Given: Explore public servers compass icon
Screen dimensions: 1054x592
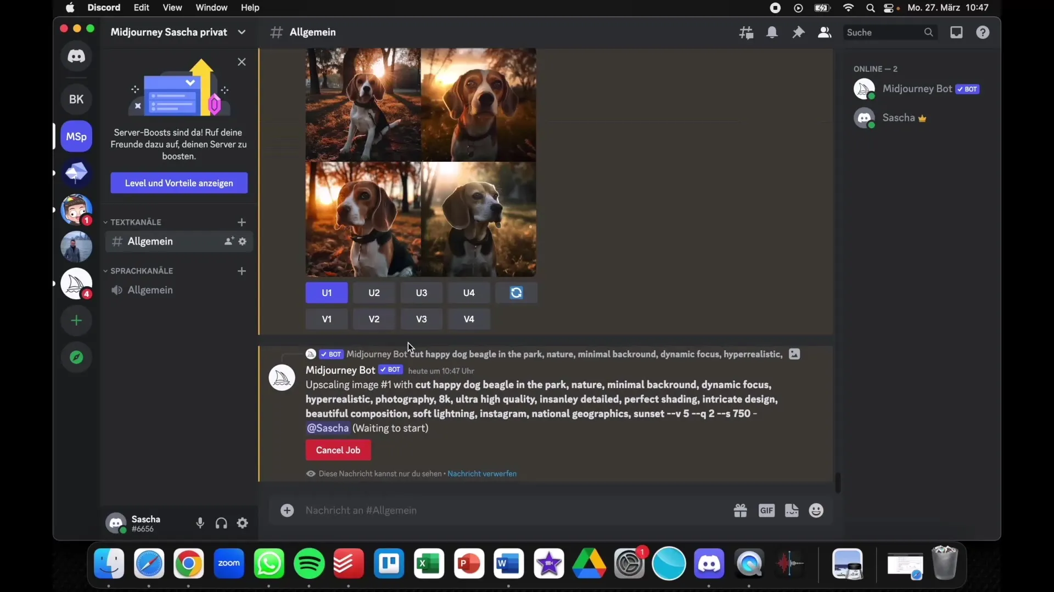Looking at the screenshot, I should point(76,357).
